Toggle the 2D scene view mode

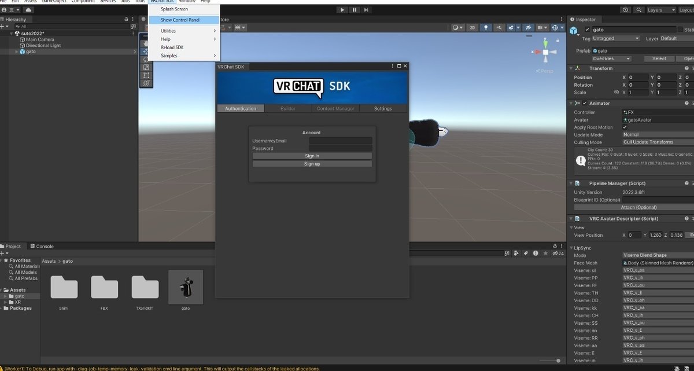coord(472,27)
